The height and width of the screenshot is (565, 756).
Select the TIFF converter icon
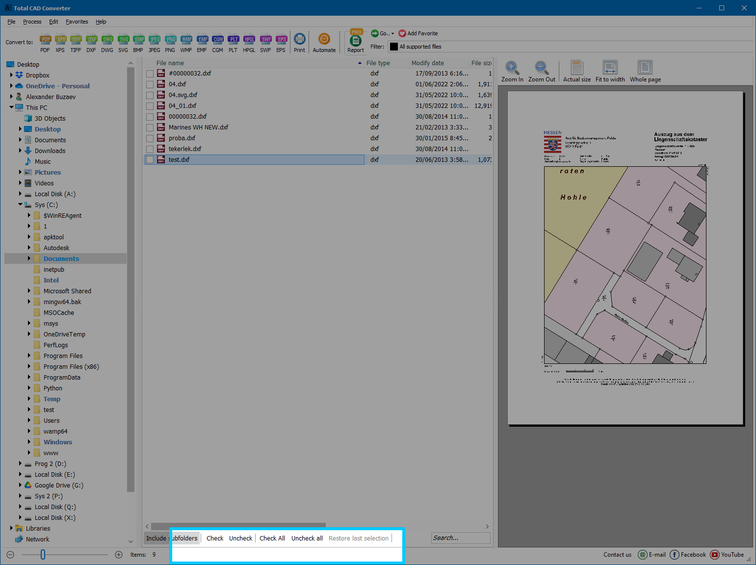(x=76, y=43)
